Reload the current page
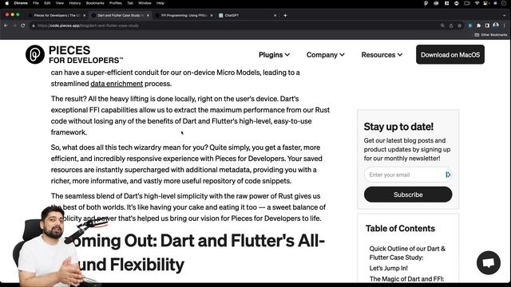This screenshot has height=287, width=511. [23, 26]
